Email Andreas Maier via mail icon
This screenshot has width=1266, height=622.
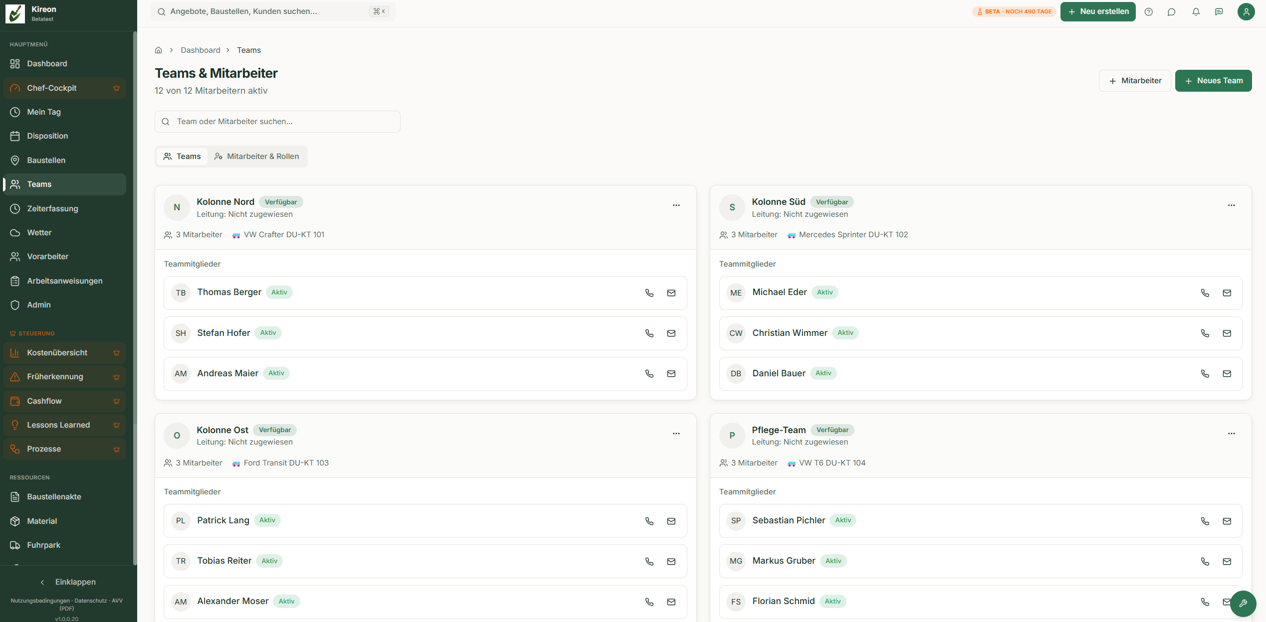coord(671,374)
